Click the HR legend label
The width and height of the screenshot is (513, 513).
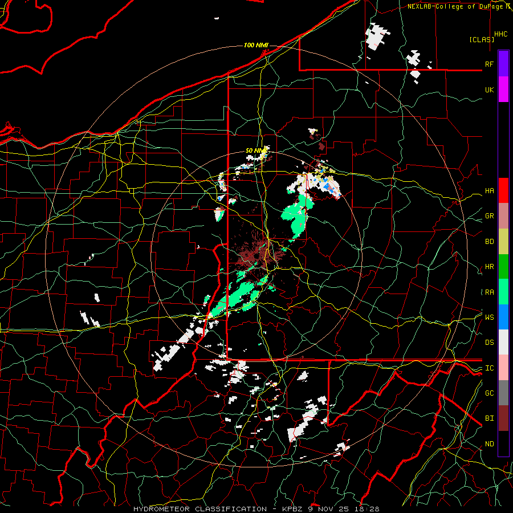[489, 267]
